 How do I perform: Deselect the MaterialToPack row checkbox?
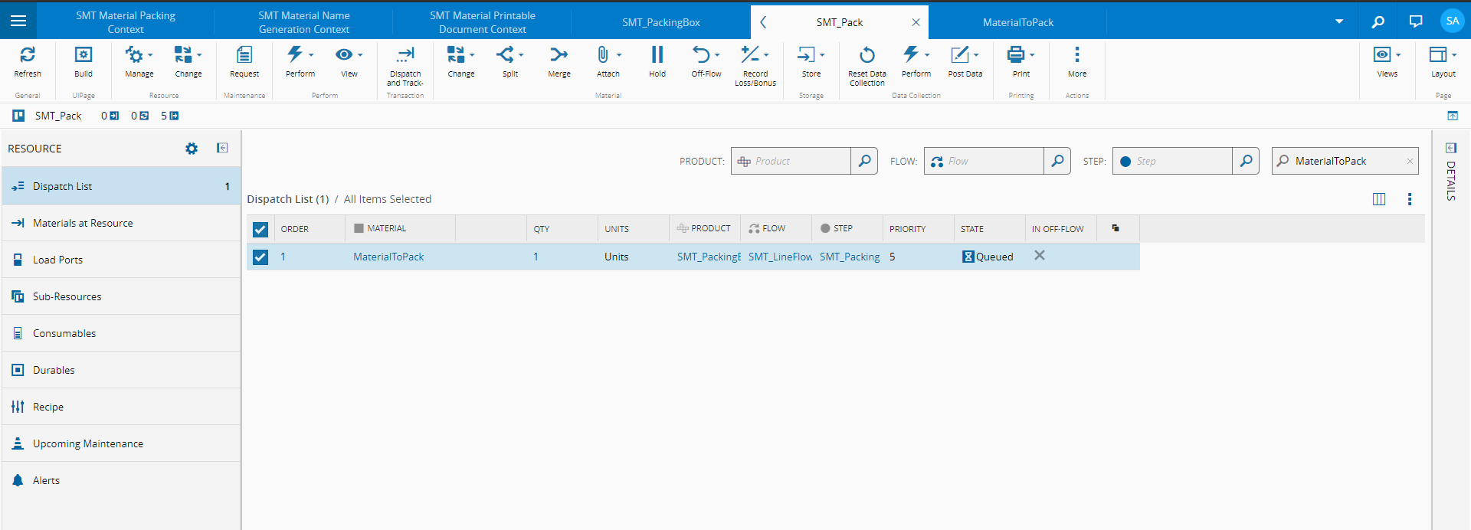(260, 257)
